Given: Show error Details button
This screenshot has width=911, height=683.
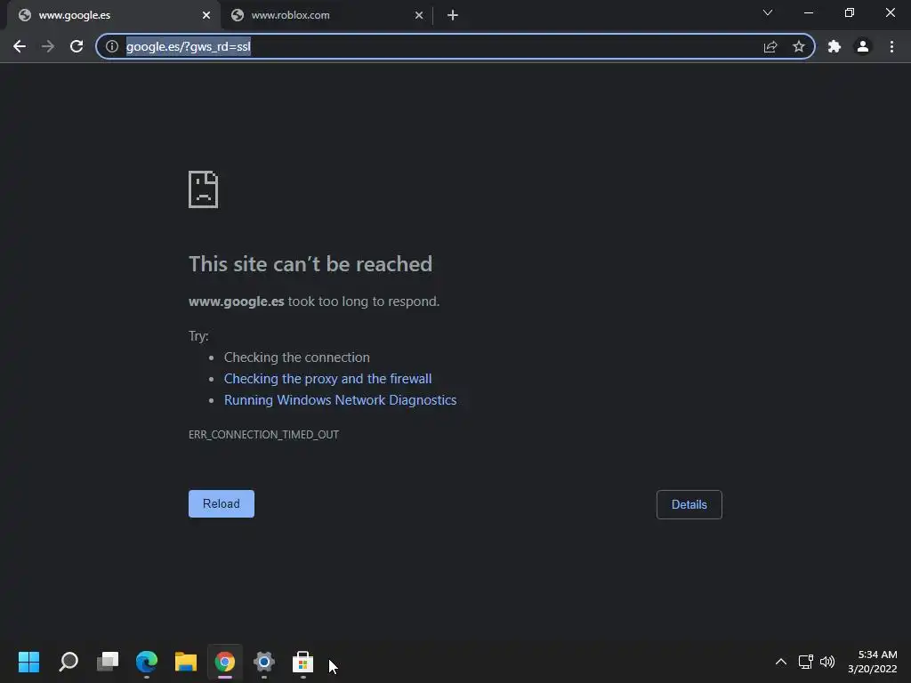Looking at the screenshot, I should click(x=689, y=505).
